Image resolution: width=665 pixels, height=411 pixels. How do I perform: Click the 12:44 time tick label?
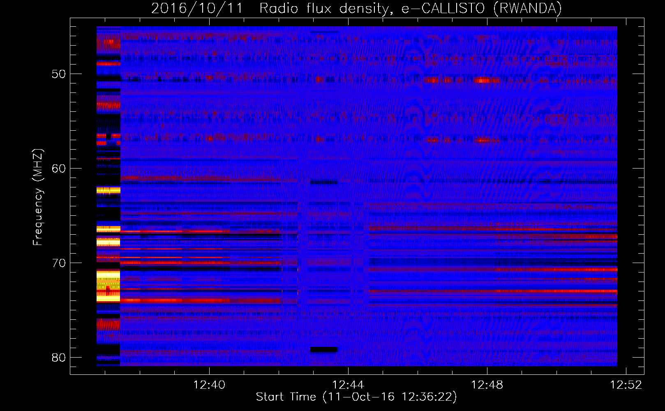click(x=348, y=385)
